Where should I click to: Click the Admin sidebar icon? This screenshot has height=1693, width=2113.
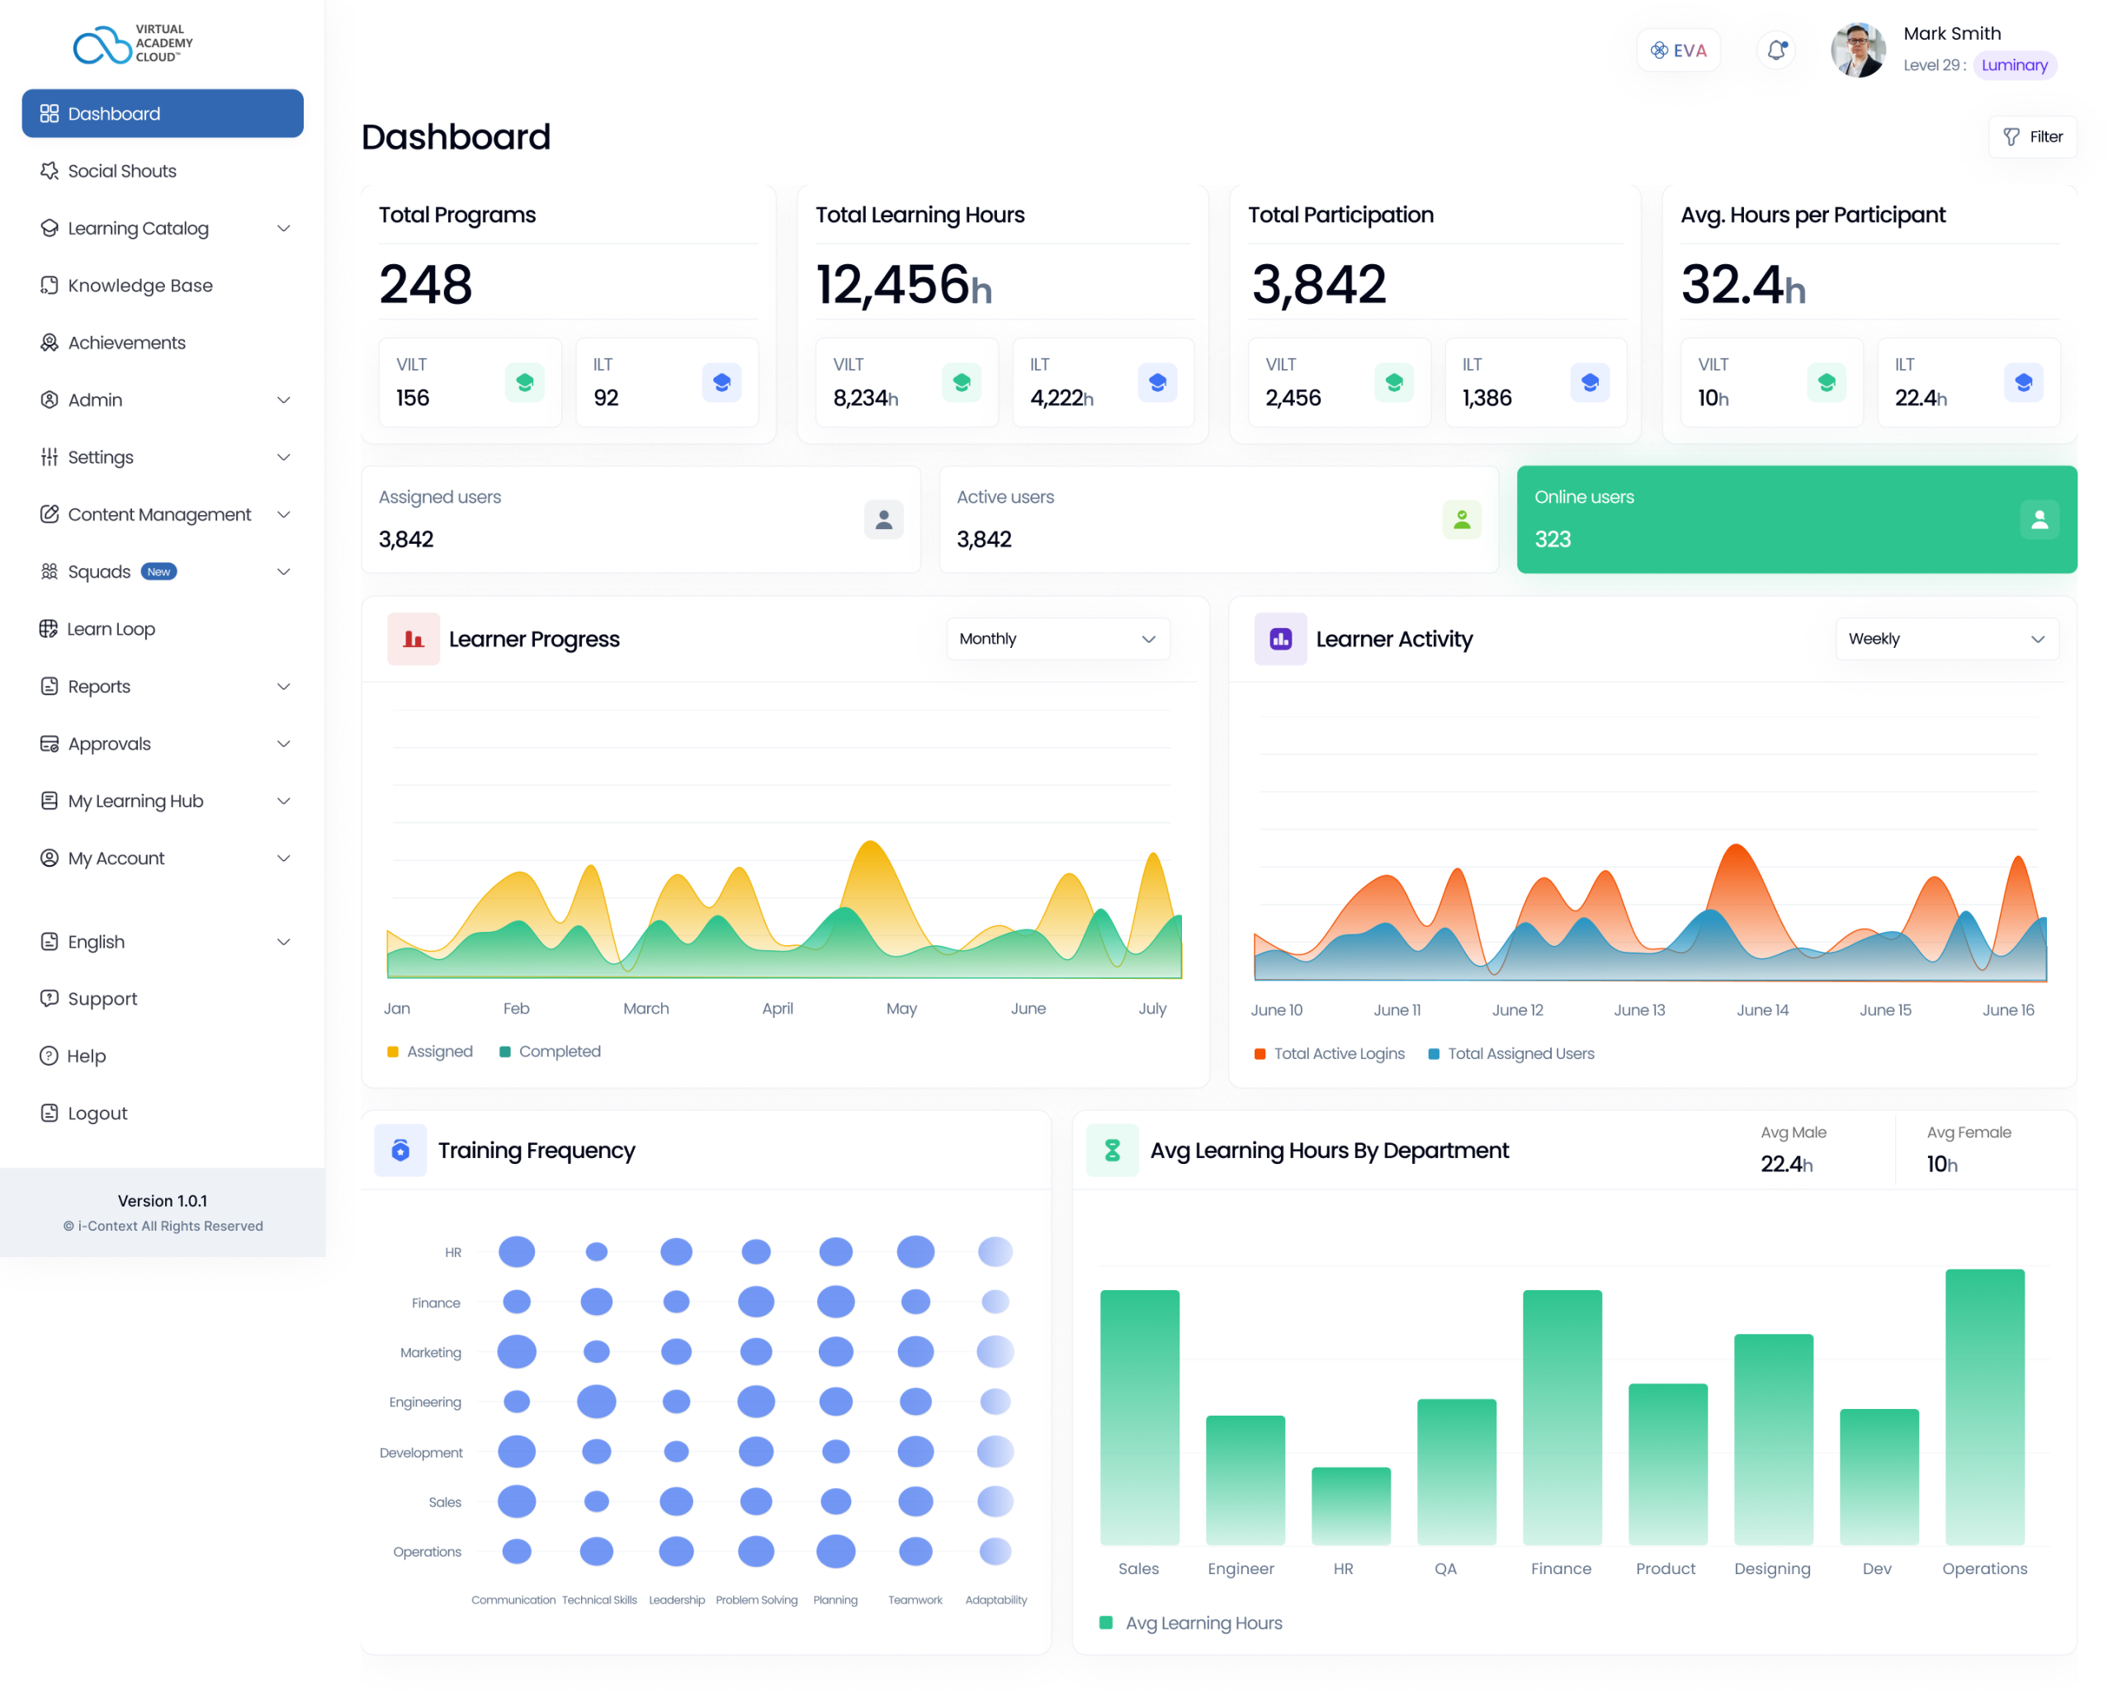coord(49,400)
